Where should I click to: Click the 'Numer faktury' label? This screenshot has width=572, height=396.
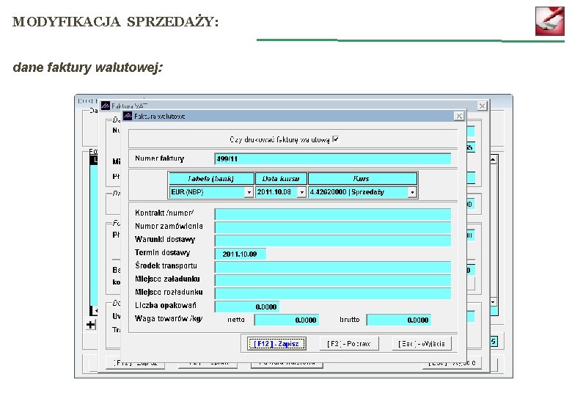pyautogui.click(x=159, y=158)
